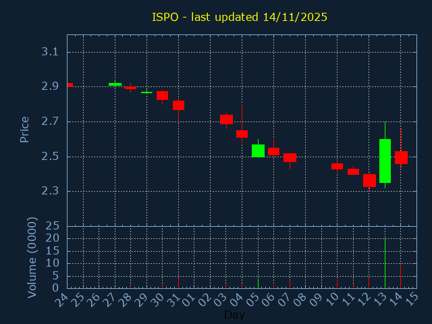
Task: Click the red volume bar on day 12
Action: (369, 283)
